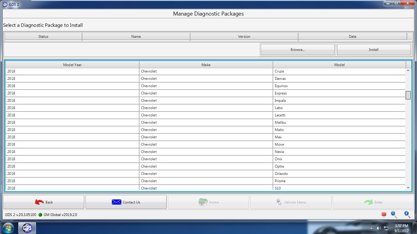The image size is (417, 234).
Task: Sort by the Model column header
Action: point(339,65)
